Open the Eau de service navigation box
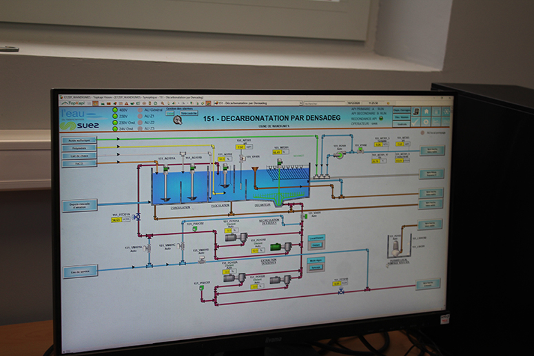Viewport: 534px width, 356px height. point(79,271)
